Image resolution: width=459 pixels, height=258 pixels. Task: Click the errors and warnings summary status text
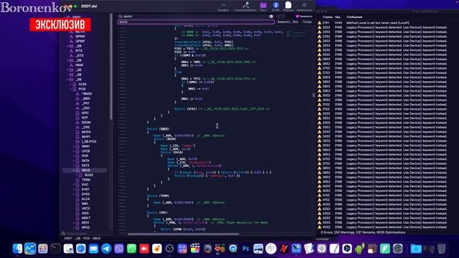point(363,232)
